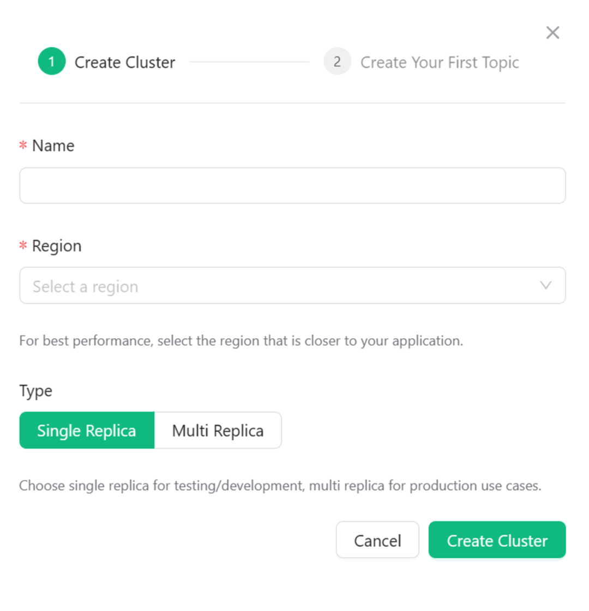
Task: Select the Create Cluster step label
Action: tap(125, 63)
